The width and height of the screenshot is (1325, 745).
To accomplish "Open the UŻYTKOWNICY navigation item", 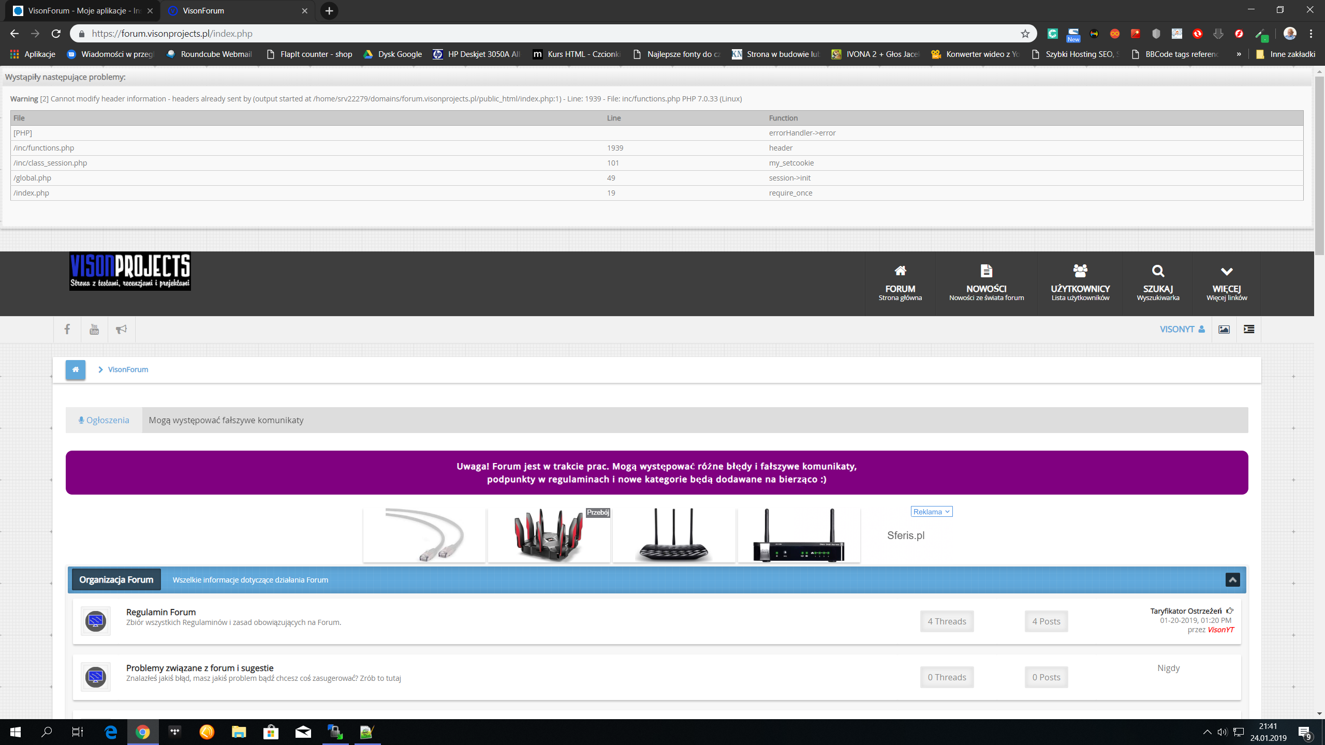I will pyautogui.click(x=1080, y=284).
